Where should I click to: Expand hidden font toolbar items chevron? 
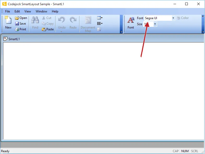pyautogui.click(x=203, y=16)
